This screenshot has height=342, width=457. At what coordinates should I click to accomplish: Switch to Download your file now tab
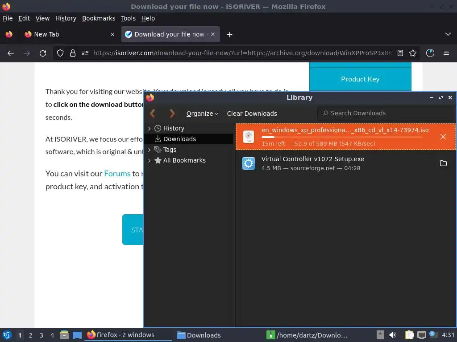(x=170, y=34)
